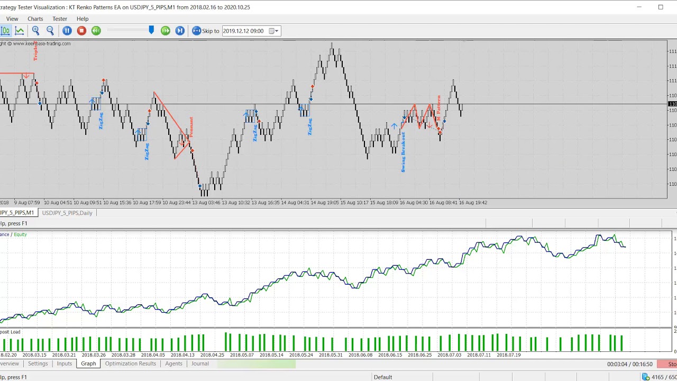This screenshot has height=381, width=677.
Task: Click the green testing progress bar
Action: click(x=256, y=364)
